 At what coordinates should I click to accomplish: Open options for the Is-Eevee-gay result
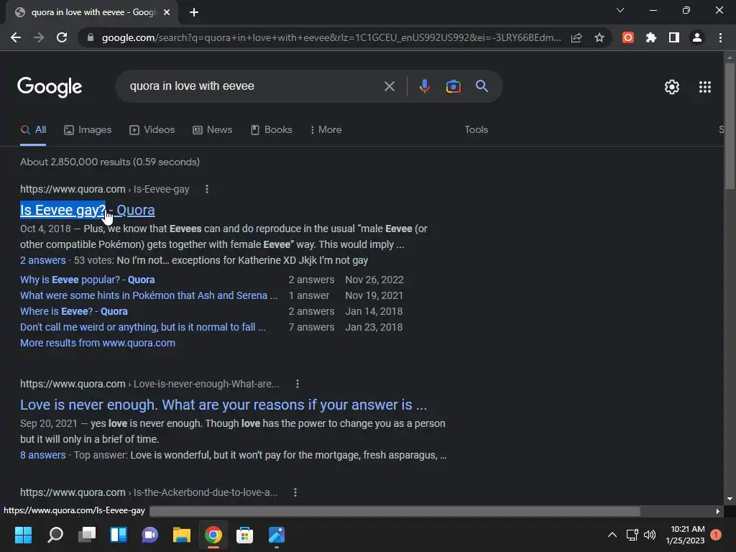click(x=206, y=189)
